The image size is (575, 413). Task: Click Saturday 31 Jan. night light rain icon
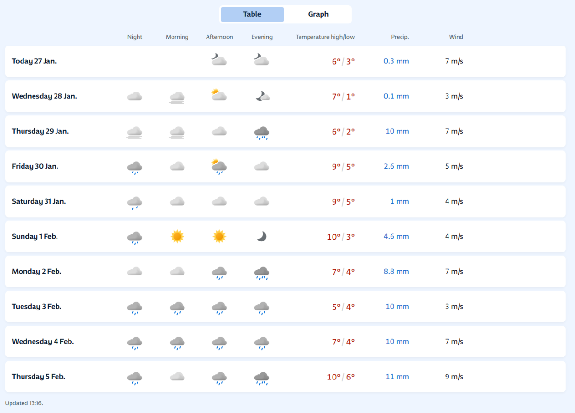pos(135,202)
